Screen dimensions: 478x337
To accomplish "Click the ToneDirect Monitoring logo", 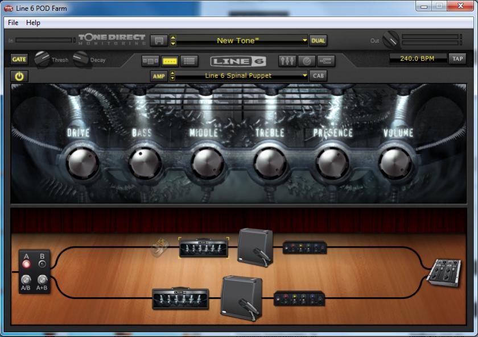I will 112,40.
